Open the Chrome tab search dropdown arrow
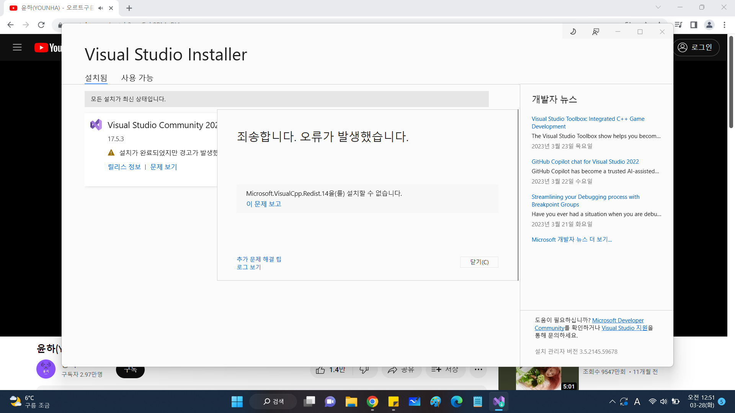 pyautogui.click(x=658, y=7)
